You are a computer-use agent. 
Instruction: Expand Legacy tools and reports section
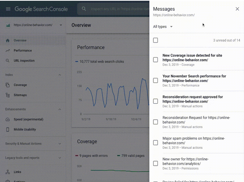point(60,158)
